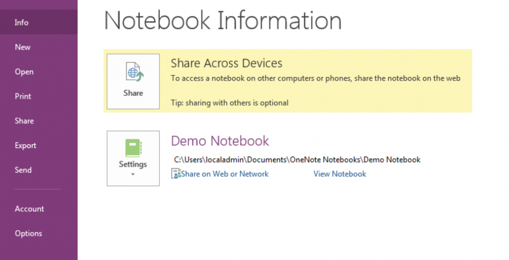Click the notebook file path text
Viewport: 509px width, 260px height.
(297, 160)
